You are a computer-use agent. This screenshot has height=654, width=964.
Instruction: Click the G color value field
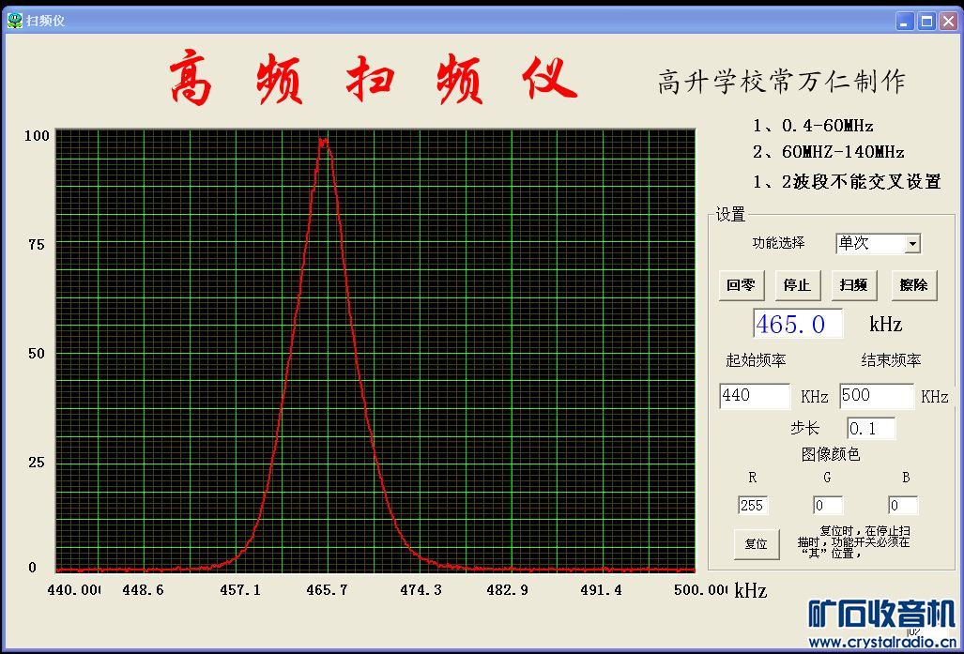pyautogui.click(x=828, y=505)
